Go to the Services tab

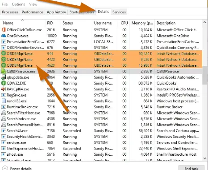point(119,12)
